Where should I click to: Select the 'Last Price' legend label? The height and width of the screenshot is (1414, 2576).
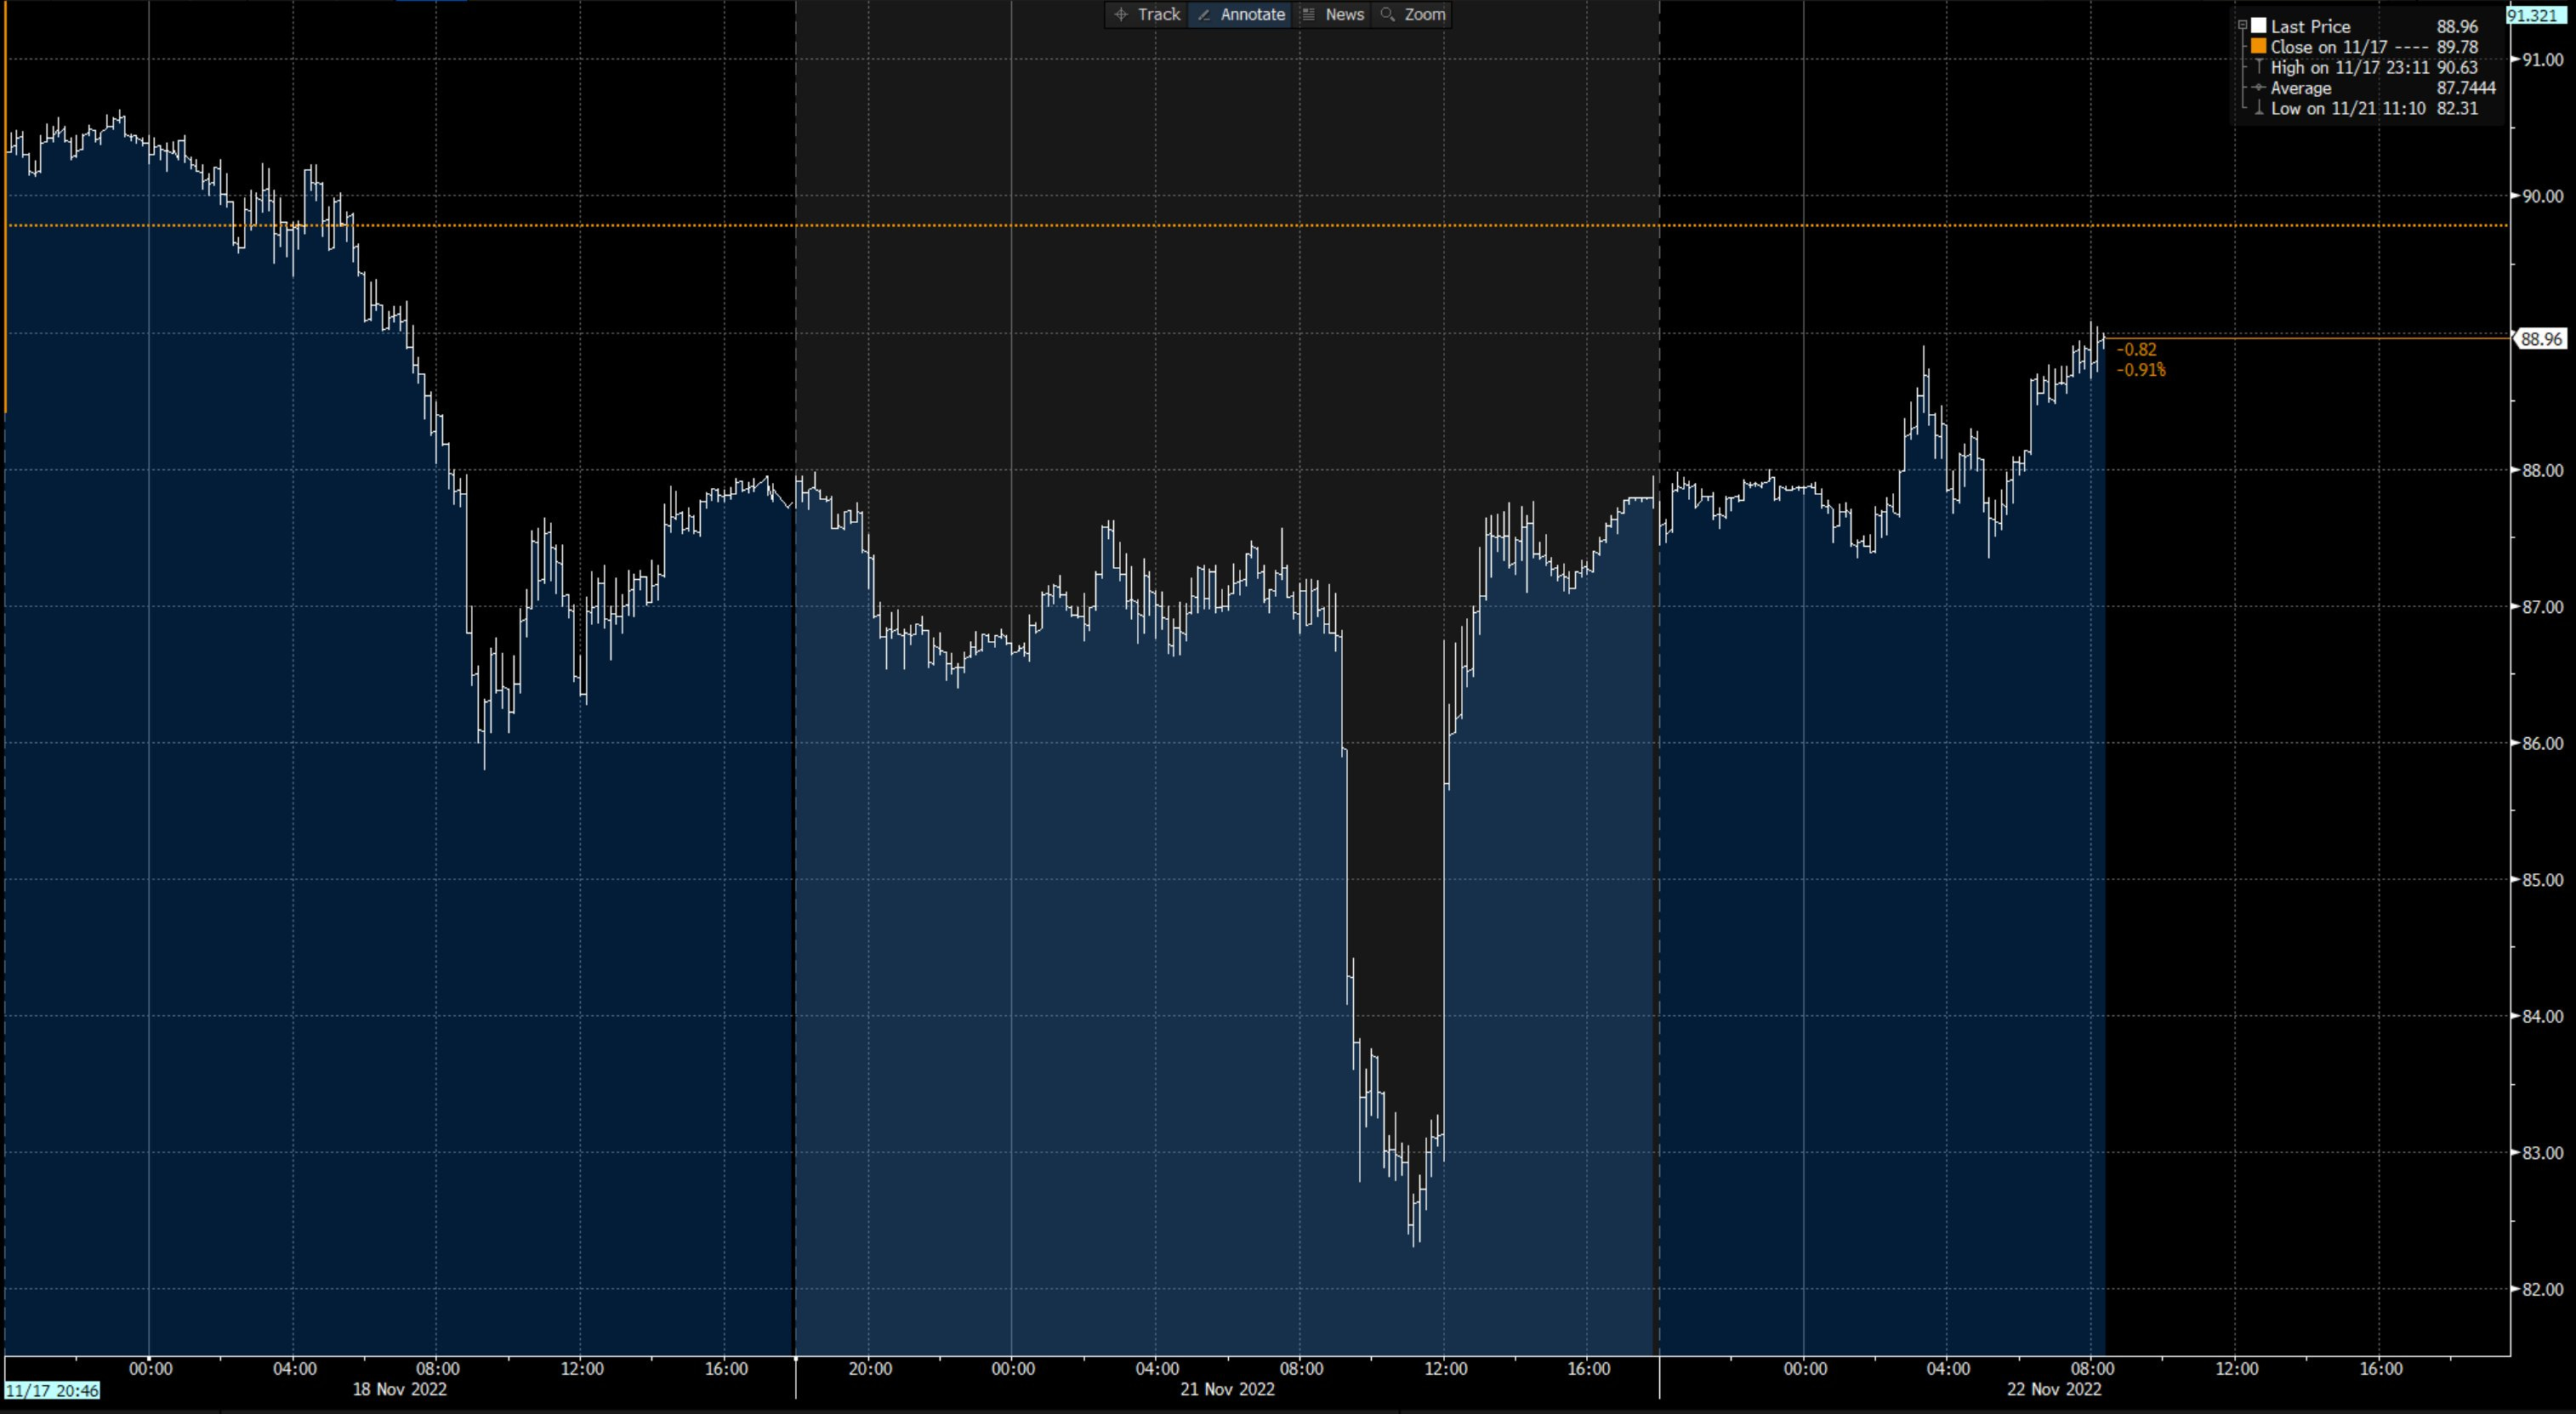pos(2309,27)
